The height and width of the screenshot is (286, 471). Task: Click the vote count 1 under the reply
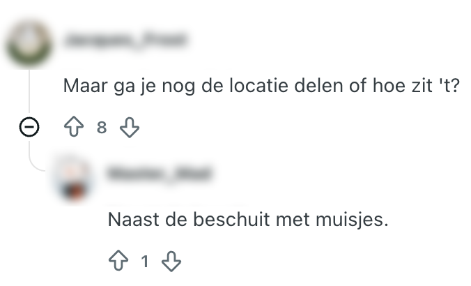tap(145, 261)
